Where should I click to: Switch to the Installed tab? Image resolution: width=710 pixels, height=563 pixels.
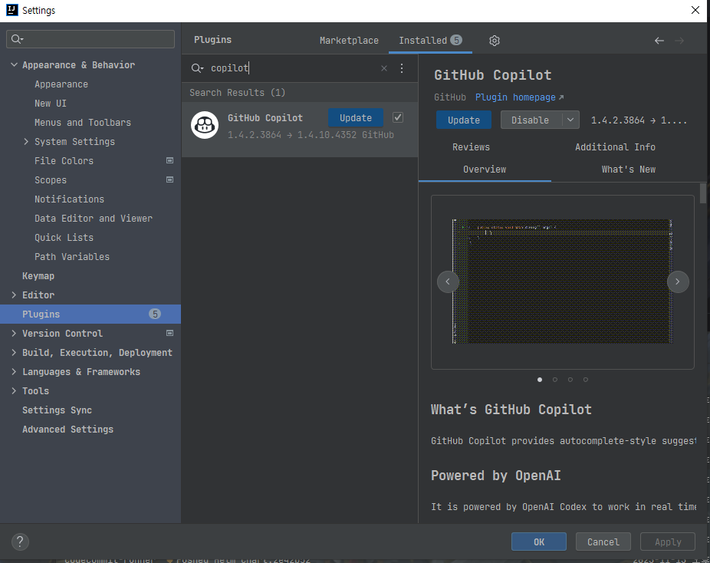[x=430, y=41]
